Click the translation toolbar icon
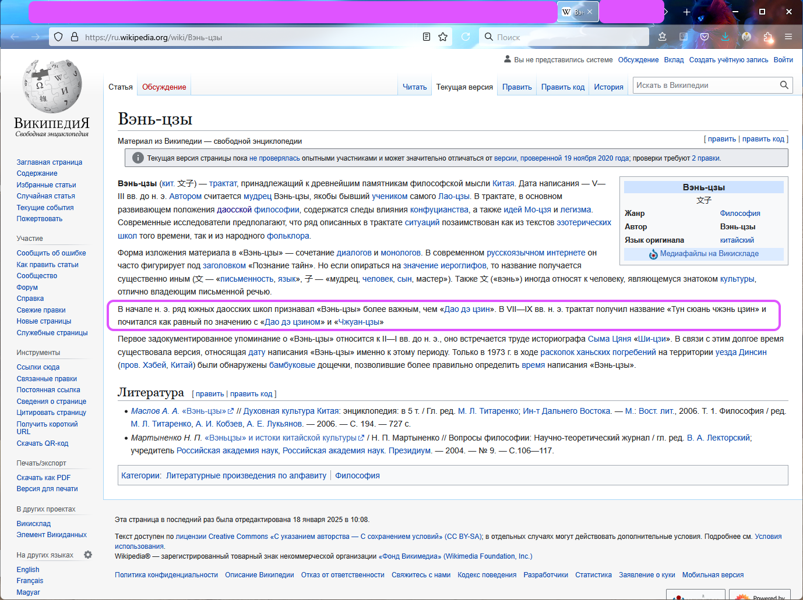 tap(684, 37)
